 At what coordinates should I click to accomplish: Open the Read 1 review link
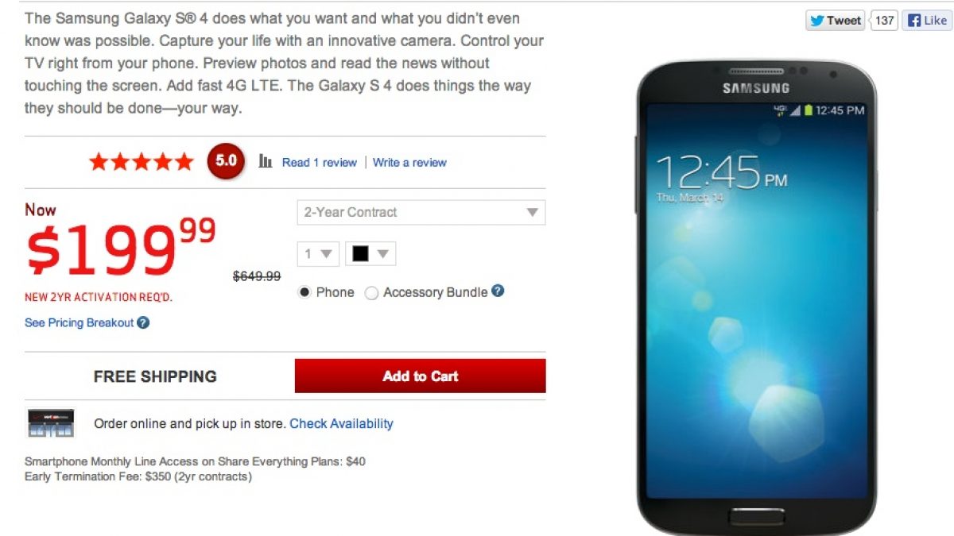[x=320, y=162]
